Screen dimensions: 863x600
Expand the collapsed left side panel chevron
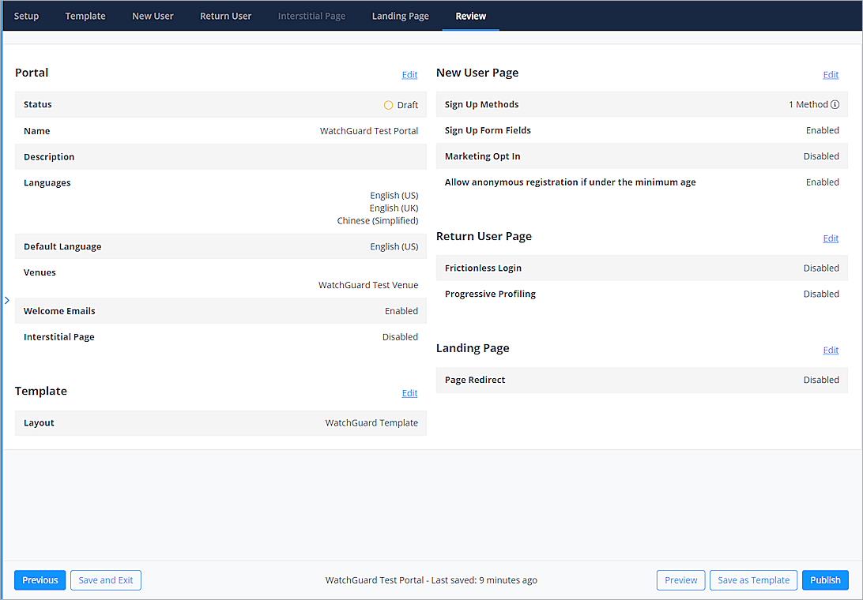pos(6,300)
